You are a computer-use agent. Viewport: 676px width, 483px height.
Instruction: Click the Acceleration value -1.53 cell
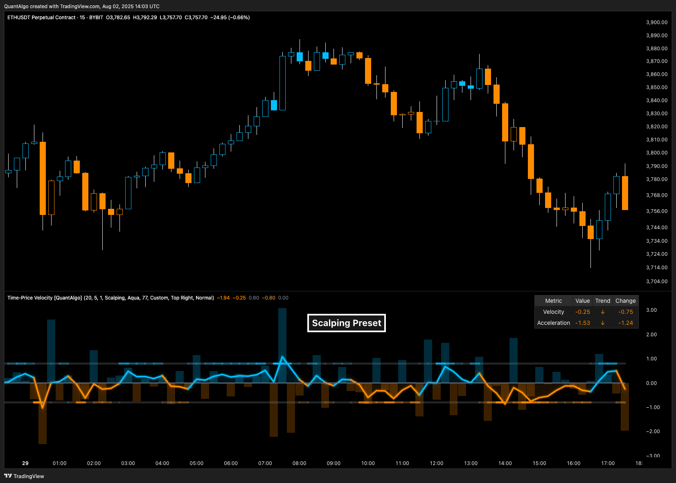583,323
